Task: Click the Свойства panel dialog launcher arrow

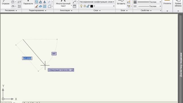Action: (161, 11)
